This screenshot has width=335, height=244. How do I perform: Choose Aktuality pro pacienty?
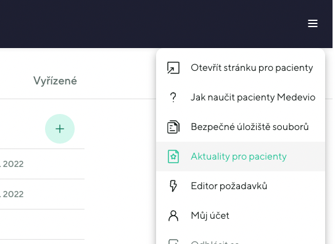(x=241, y=157)
